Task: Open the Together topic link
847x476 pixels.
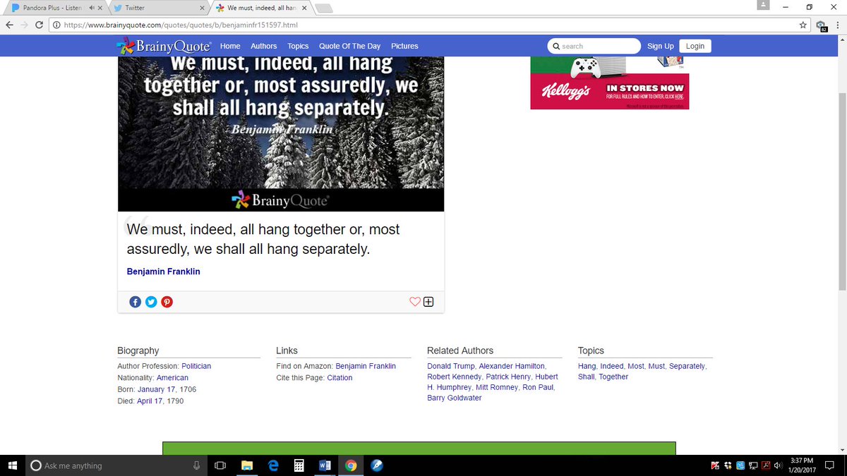Action: (x=613, y=377)
